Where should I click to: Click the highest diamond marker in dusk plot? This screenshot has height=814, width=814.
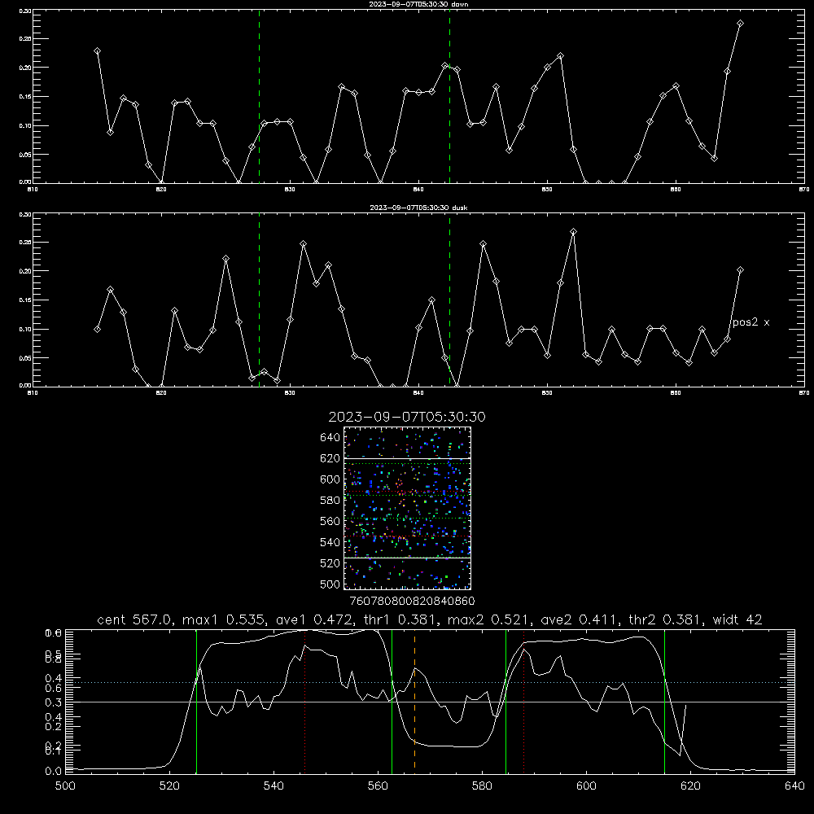pos(573,231)
